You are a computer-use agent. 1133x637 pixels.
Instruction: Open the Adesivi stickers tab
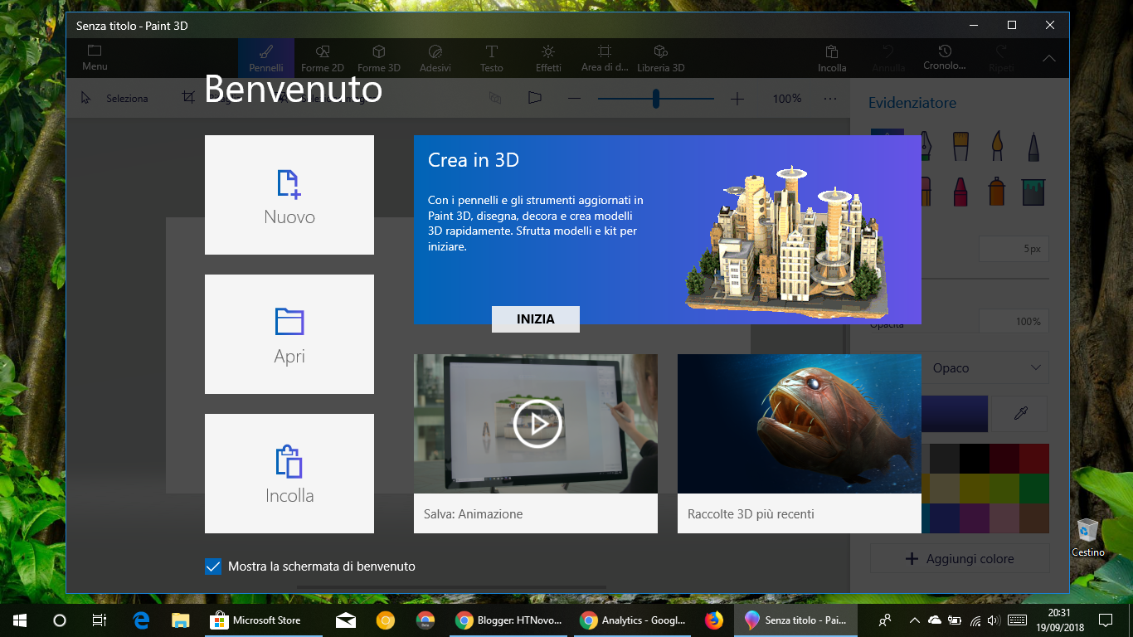tap(435, 58)
